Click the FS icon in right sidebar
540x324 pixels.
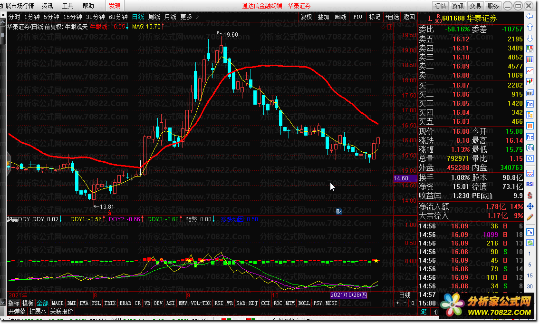[x=530, y=232]
